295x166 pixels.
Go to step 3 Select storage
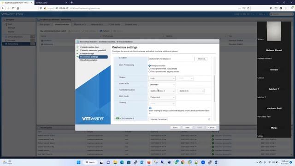point(87,53)
